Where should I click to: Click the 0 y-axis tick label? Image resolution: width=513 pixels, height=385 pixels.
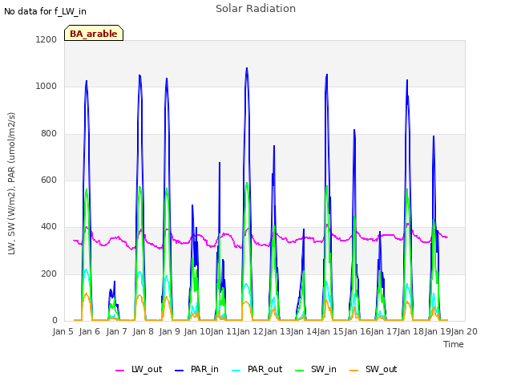[x=55, y=321]
